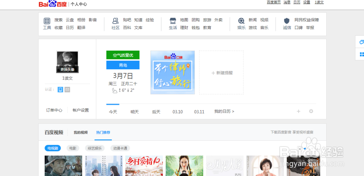The height and width of the screenshot is (176, 364).
Task: Click the night weather moon icon
Action: 115,91
